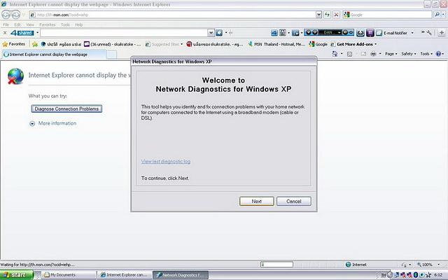
Task: Click the blue 4 icon in the toolbar
Action: pyautogui.click(x=274, y=33)
